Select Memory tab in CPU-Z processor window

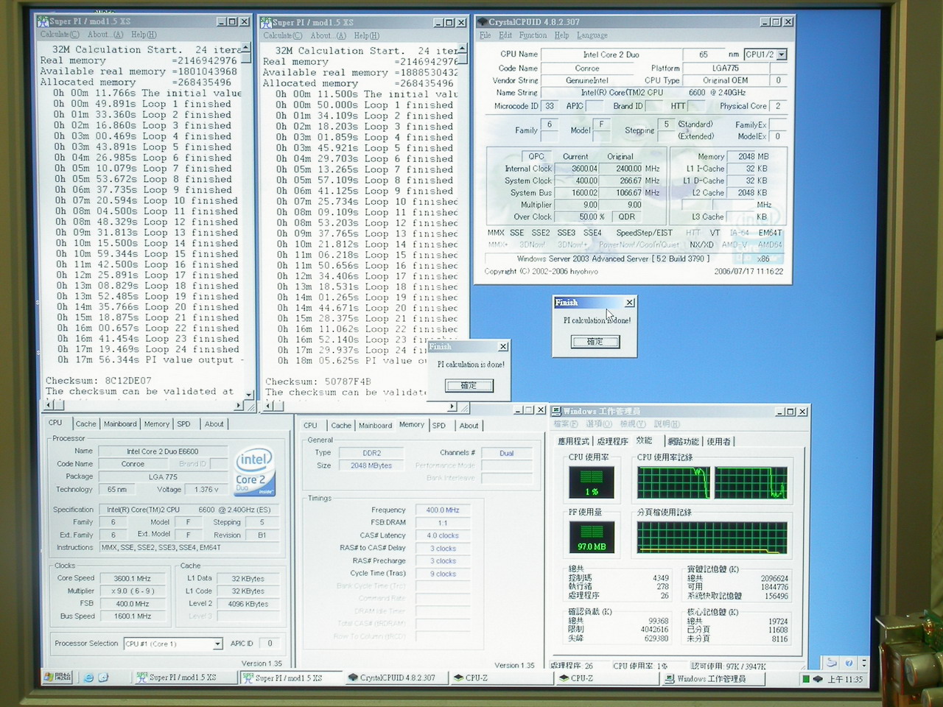[x=156, y=424]
